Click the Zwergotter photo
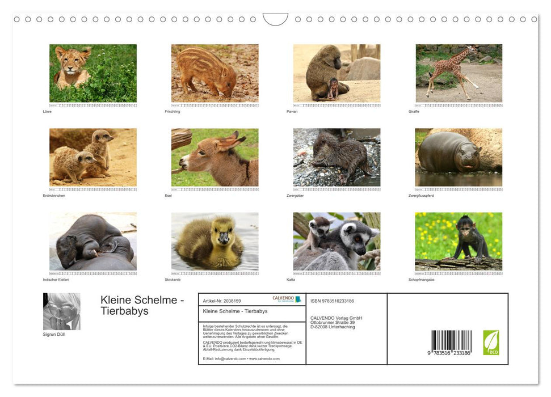This screenshot has height=397, width=551. click(x=337, y=157)
